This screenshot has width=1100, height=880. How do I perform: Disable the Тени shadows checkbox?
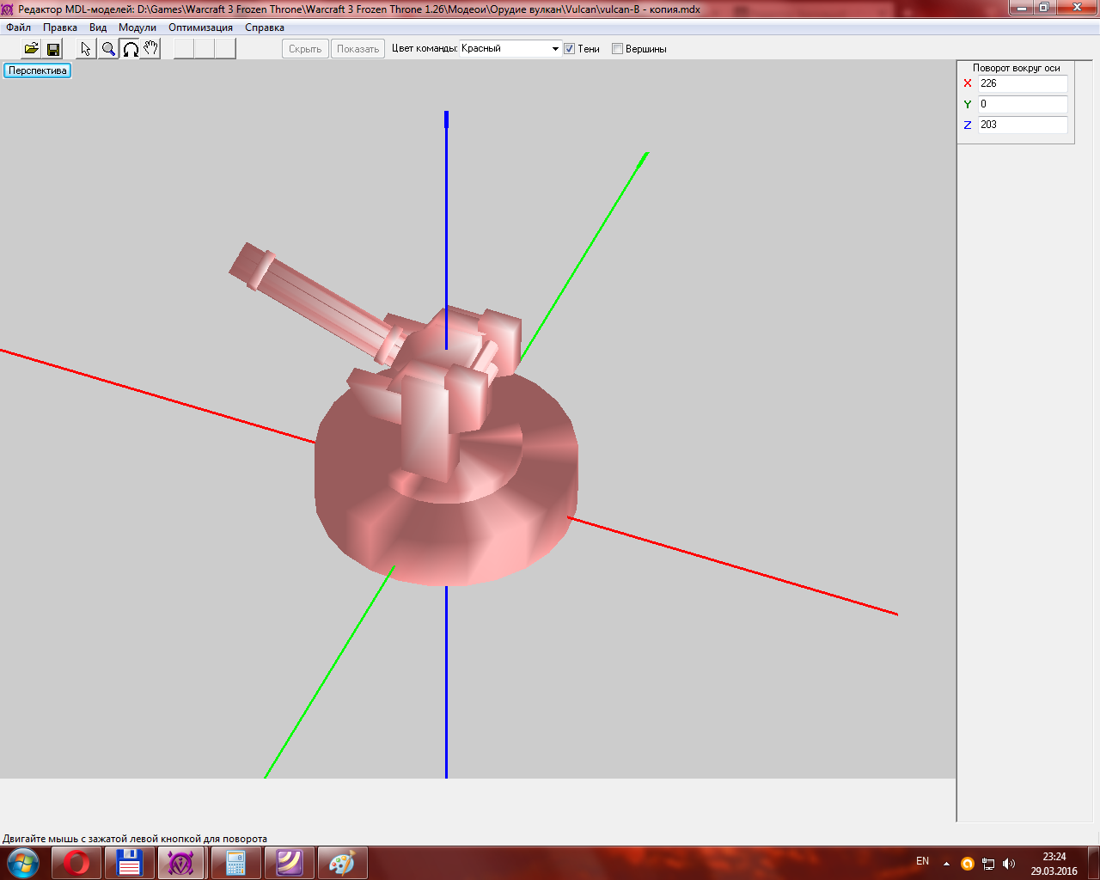coord(569,49)
